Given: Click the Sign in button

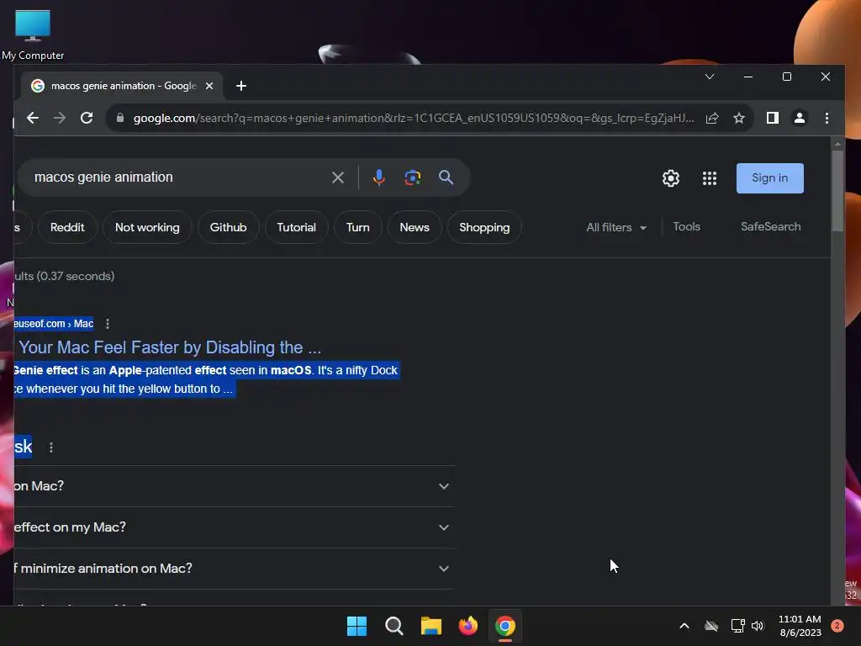Looking at the screenshot, I should (x=770, y=178).
